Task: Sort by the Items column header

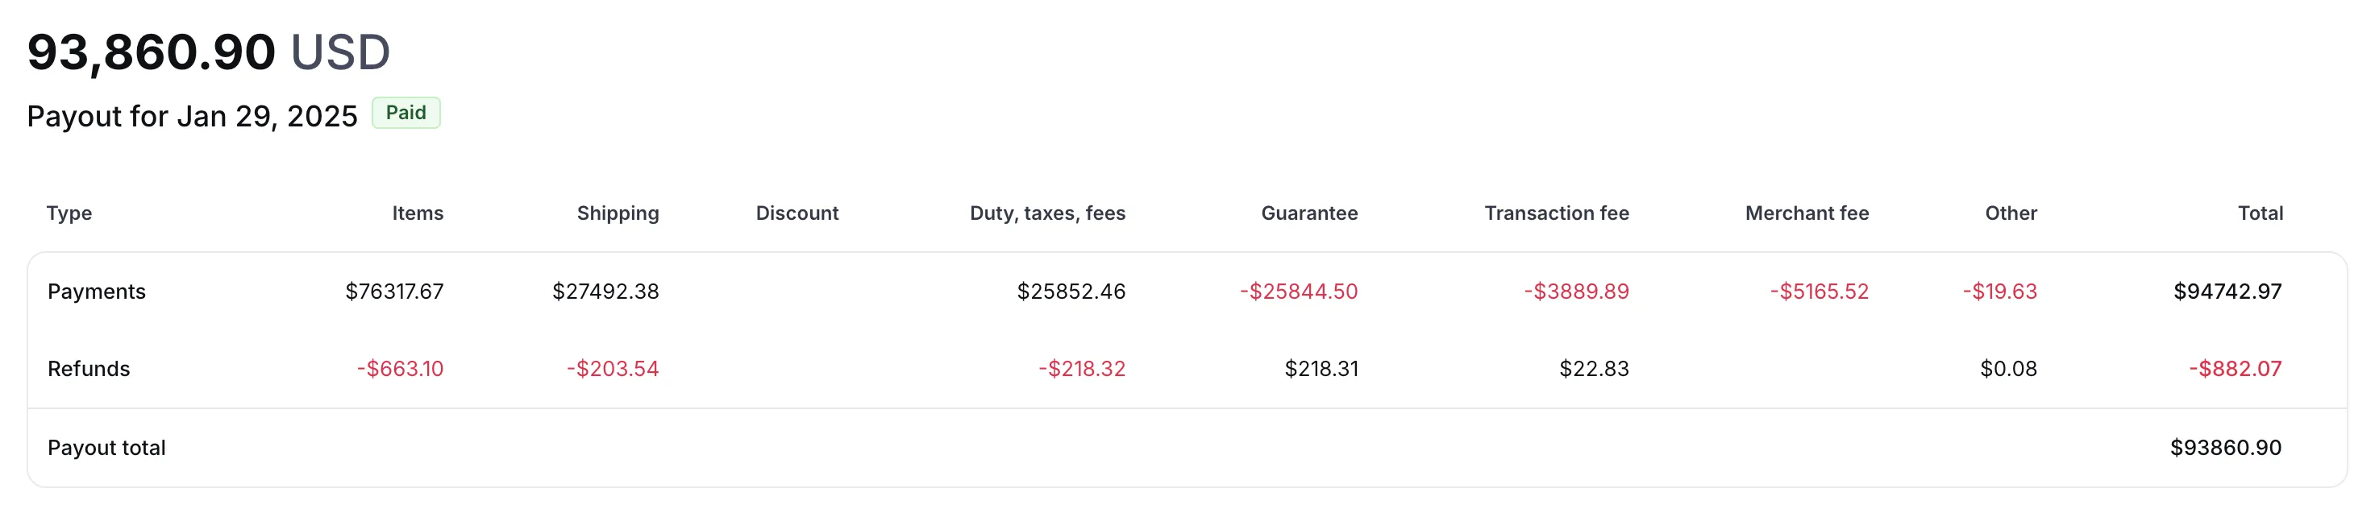Action: [x=417, y=213]
